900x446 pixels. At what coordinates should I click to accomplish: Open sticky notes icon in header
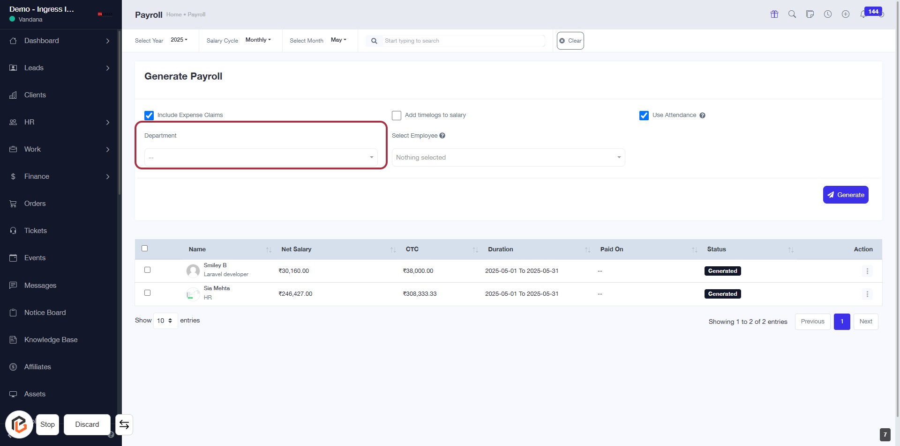[810, 14]
